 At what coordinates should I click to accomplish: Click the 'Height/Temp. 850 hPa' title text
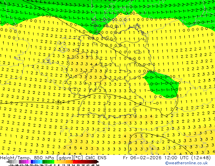27,158
